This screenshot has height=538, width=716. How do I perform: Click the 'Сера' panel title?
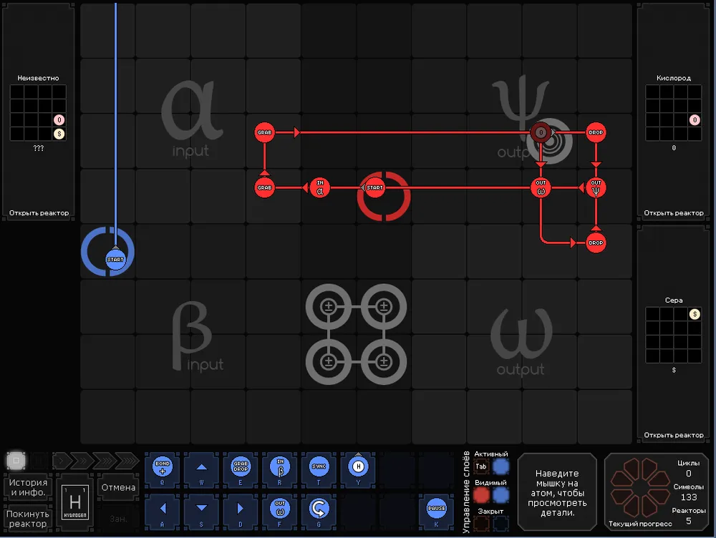pyautogui.click(x=674, y=300)
